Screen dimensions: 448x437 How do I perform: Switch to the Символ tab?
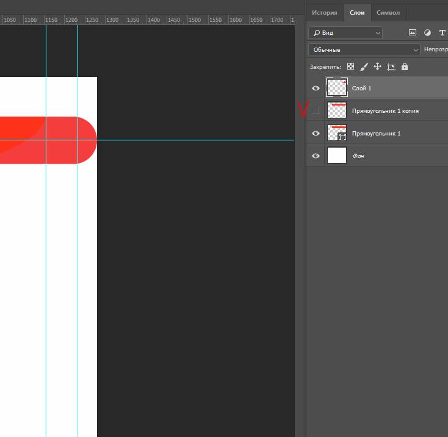click(388, 12)
